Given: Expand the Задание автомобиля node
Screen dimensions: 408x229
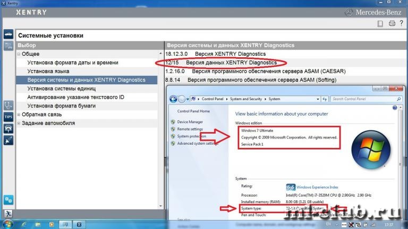Looking at the screenshot, I should tap(19, 123).
